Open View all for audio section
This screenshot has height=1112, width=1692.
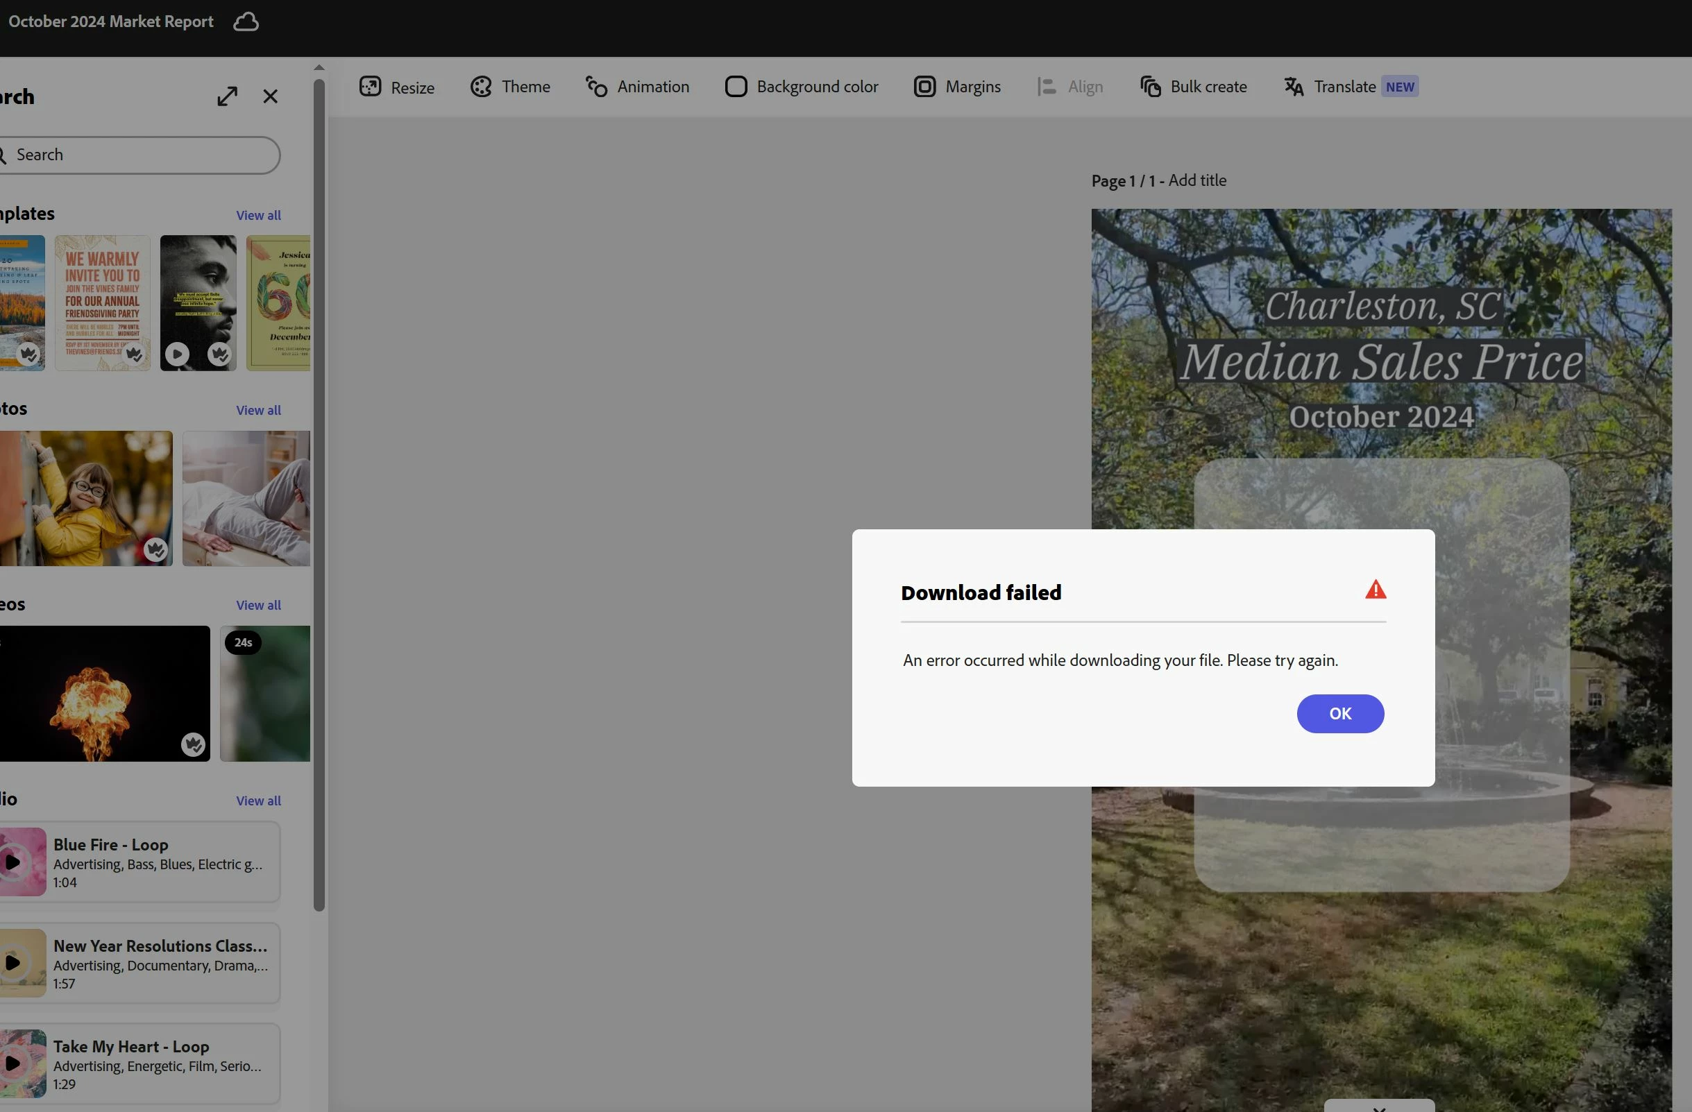tap(258, 801)
